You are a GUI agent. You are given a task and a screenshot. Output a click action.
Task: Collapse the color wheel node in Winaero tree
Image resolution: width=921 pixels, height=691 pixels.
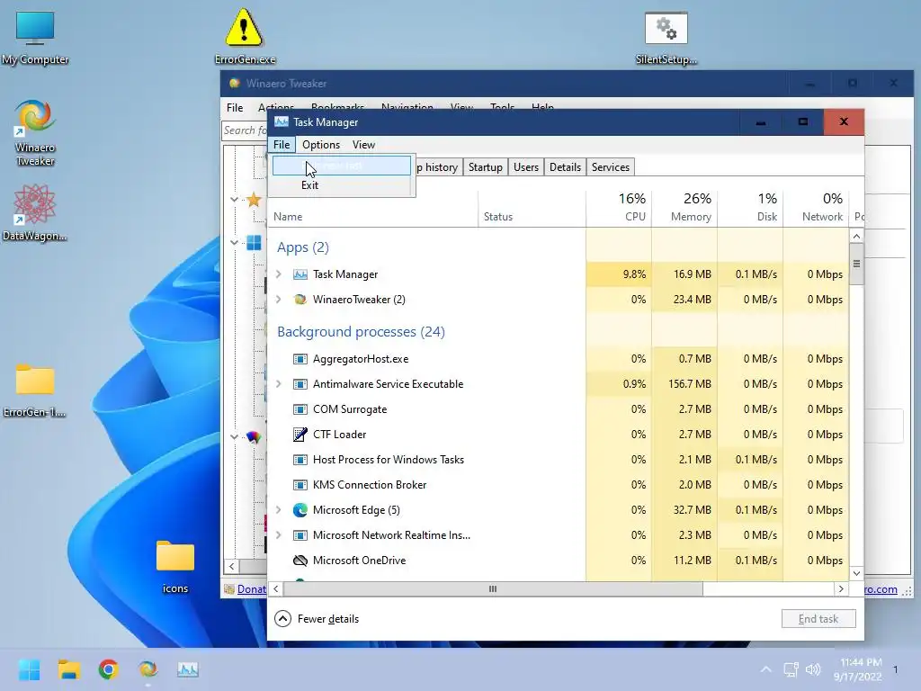pos(235,437)
